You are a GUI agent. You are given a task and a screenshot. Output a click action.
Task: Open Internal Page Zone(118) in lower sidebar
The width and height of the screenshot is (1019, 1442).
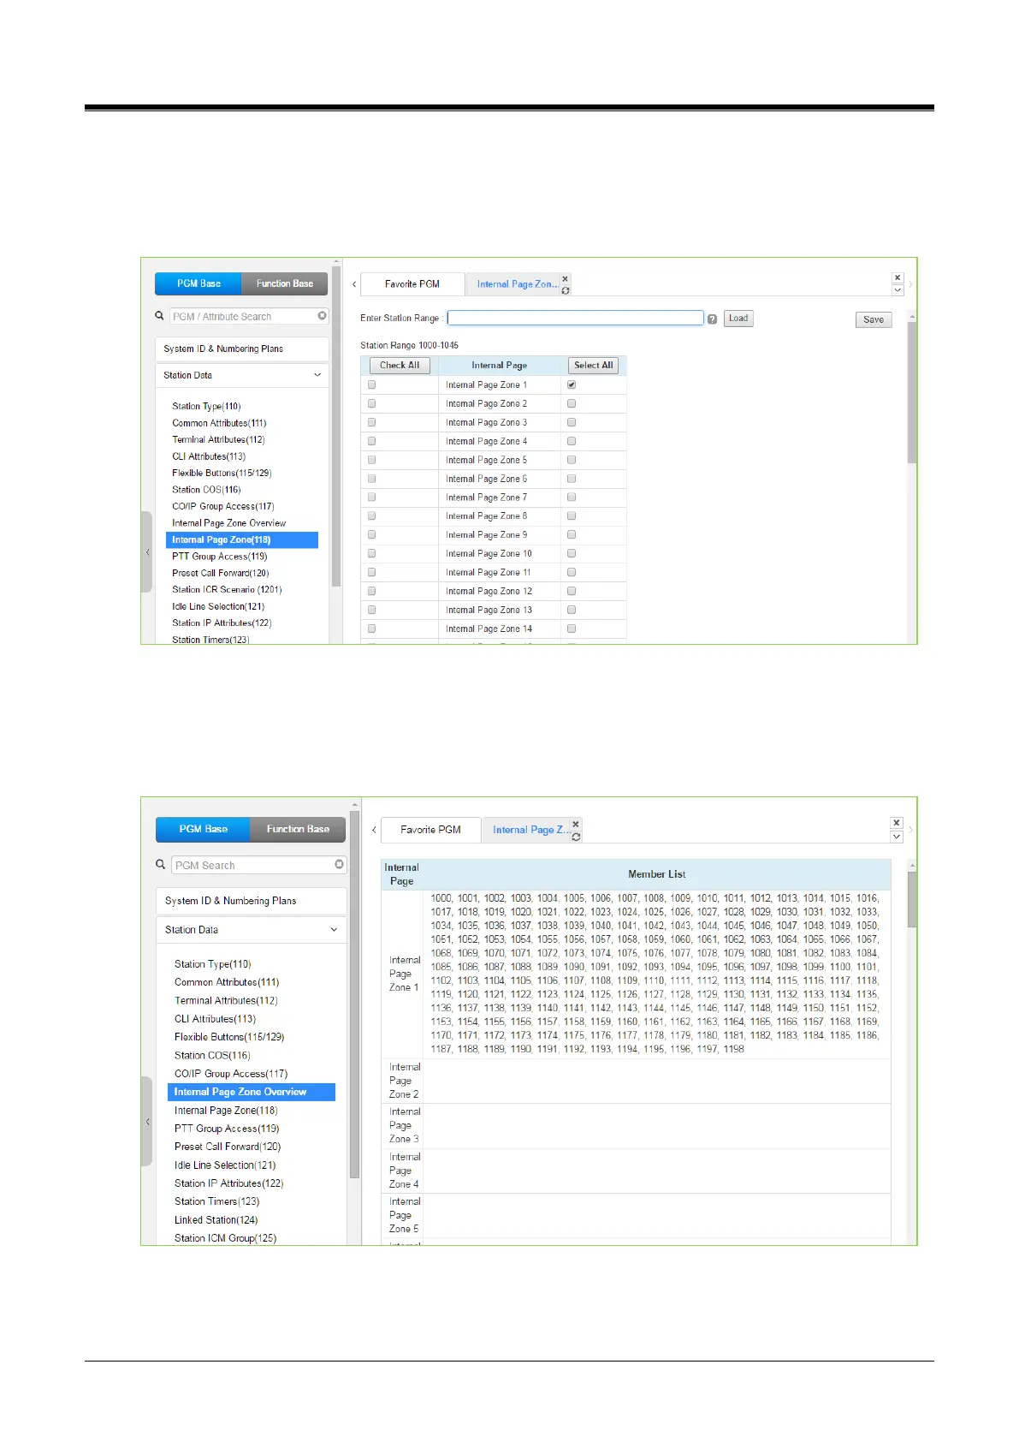[226, 1111]
